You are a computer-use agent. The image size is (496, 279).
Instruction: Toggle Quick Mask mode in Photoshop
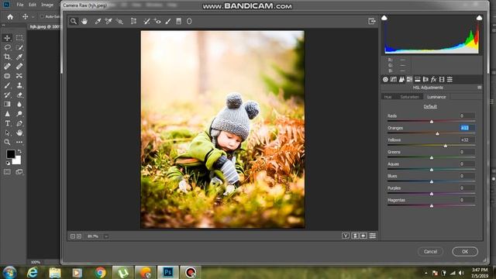(7, 172)
